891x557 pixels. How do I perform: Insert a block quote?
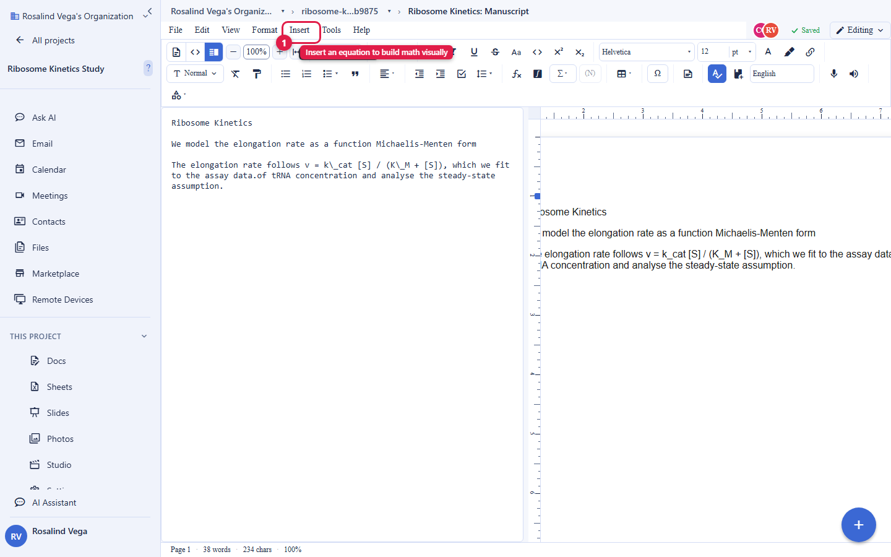coord(355,74)
